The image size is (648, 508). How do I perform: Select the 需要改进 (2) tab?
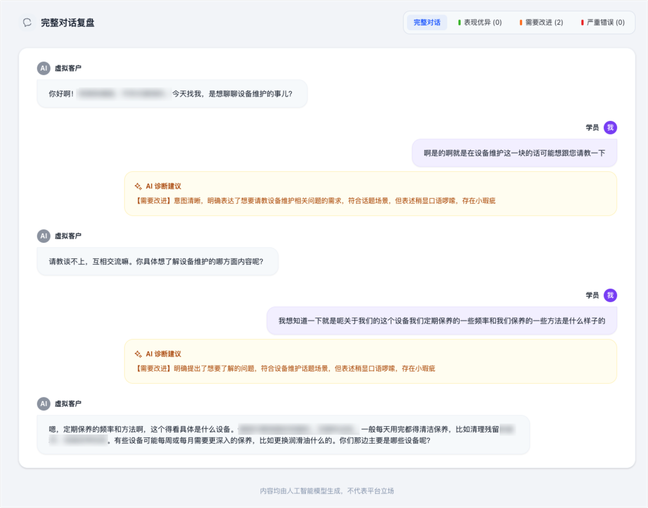point(541,22)
